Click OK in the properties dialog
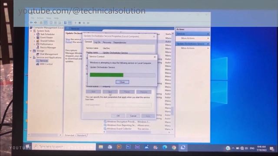Screen dimensions: 278x156 pyautogui.click(x=118, y=116)
